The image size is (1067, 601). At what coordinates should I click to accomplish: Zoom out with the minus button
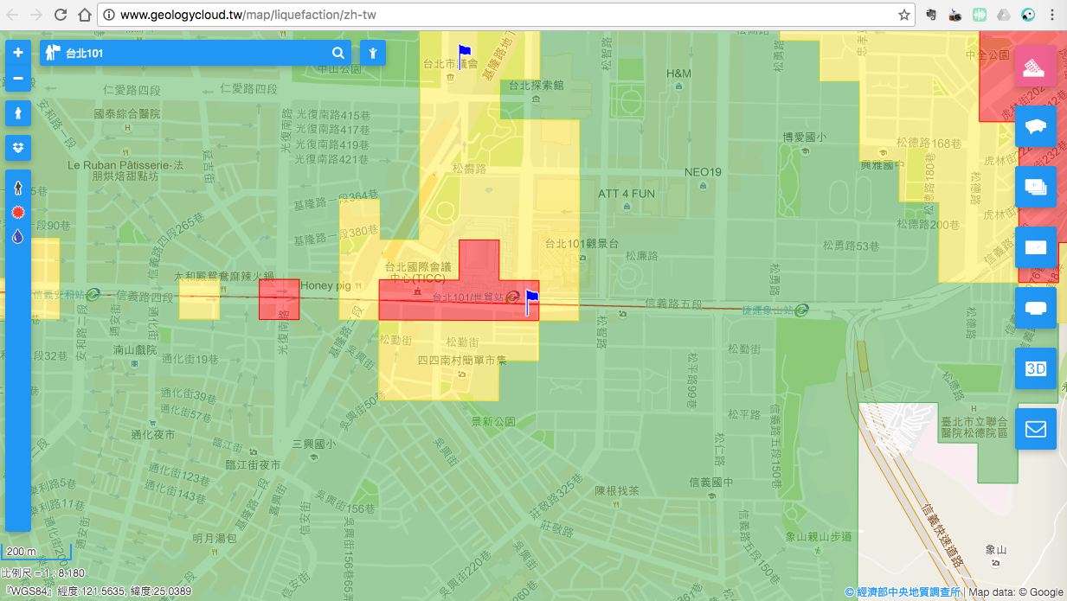click(x=18, y=79)
